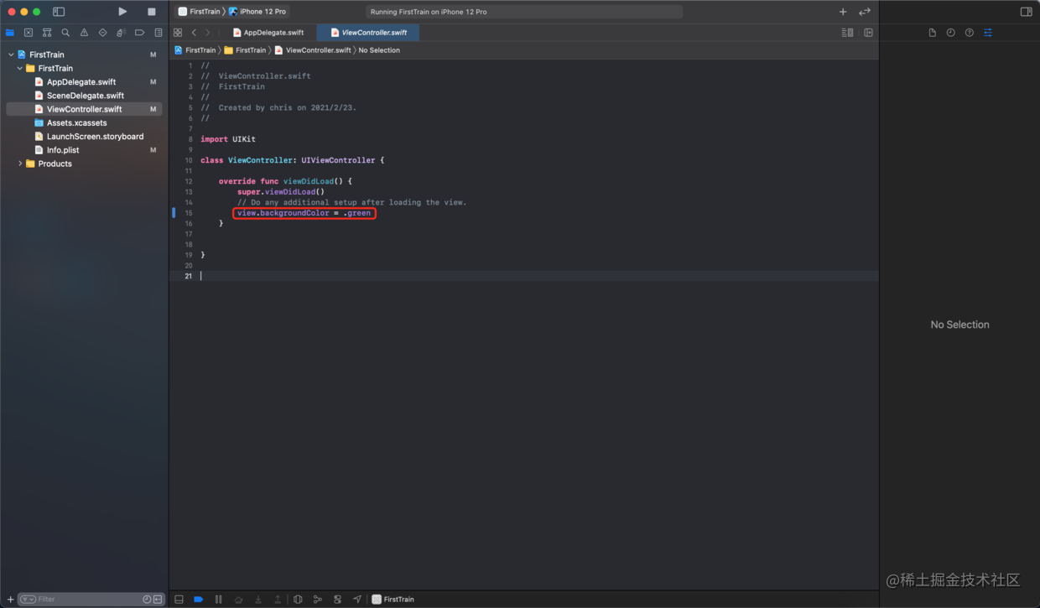Add a new file with bottom plus
The width and height of the screenshot is (1040, 608).
pyautogui.click(x=10, y=599)
